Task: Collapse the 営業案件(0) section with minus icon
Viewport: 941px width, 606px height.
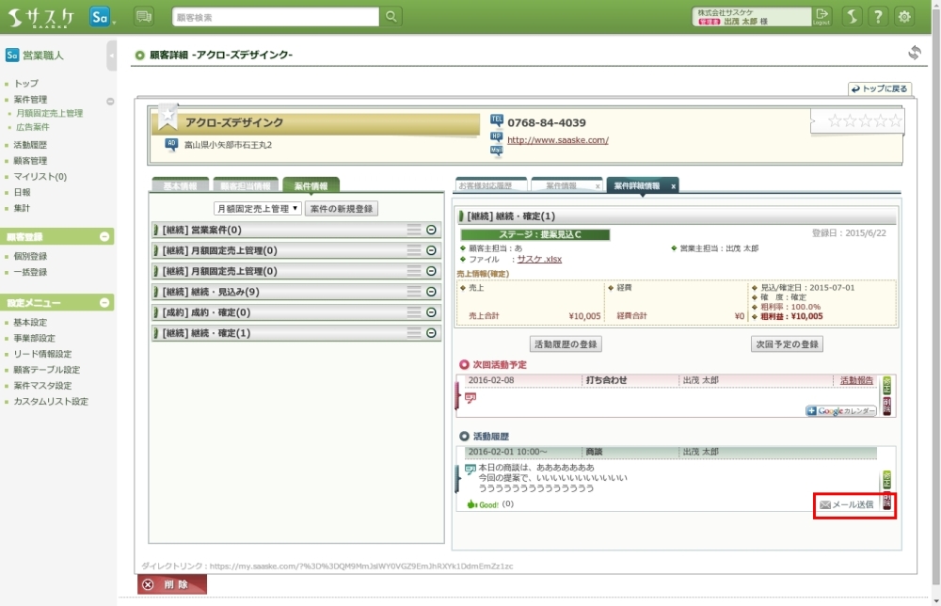Action: 431,230
